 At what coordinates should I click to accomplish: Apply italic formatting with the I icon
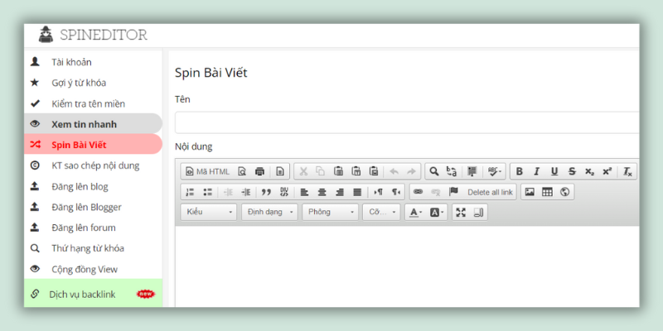coord(536,171)
